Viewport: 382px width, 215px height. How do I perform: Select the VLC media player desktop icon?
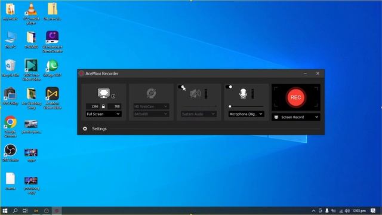click(x=31, y=13)
